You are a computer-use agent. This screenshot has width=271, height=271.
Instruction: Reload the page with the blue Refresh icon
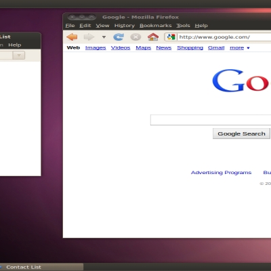pyautogui.click(x=119, y=37)
